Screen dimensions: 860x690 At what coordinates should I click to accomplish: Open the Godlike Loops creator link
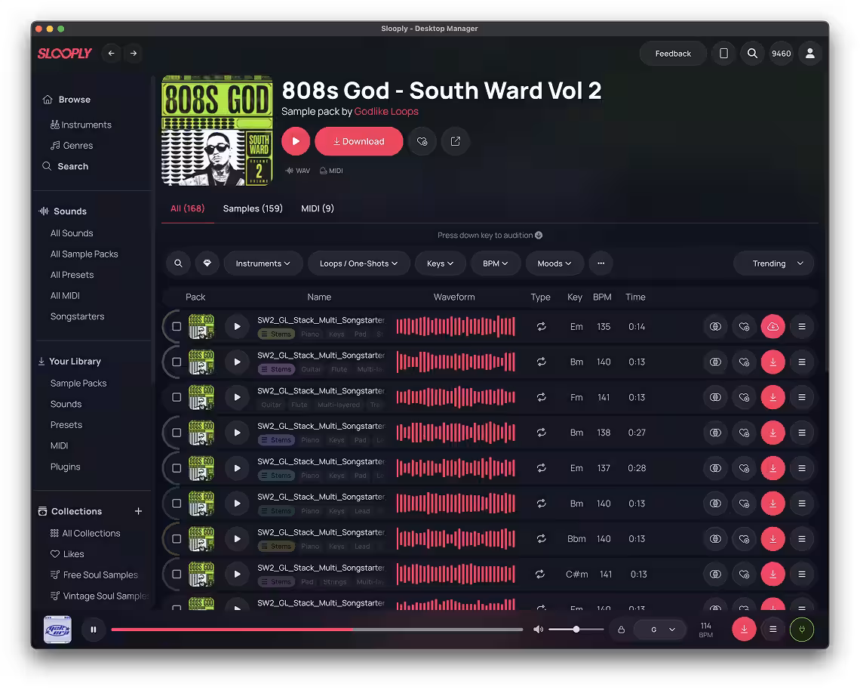click(386, 112)
